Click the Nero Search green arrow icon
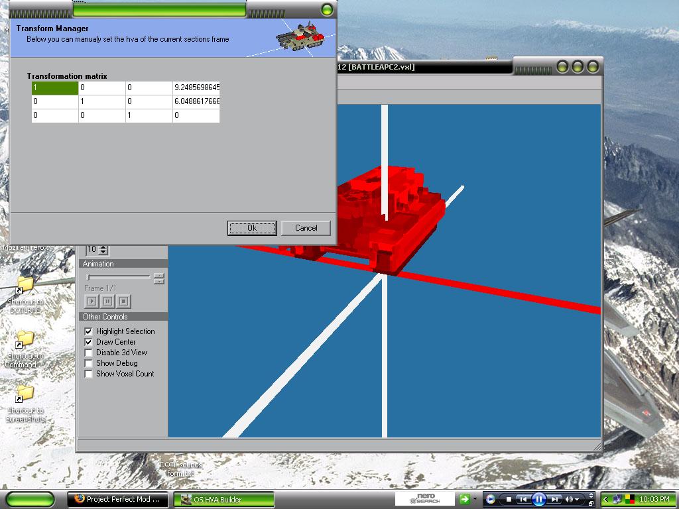 (x=465, y=499)
